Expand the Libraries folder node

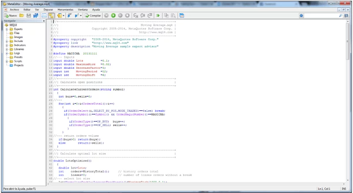click(7, 49)
